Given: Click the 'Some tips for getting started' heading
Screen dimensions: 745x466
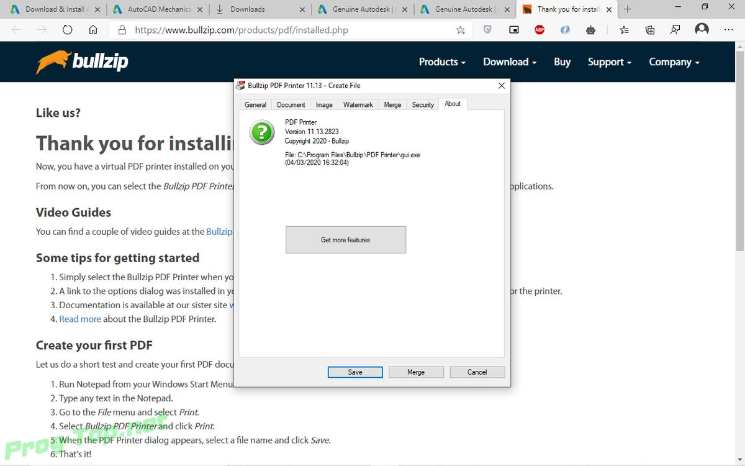Looking at the screenshot, I should (x=117, y=258).
